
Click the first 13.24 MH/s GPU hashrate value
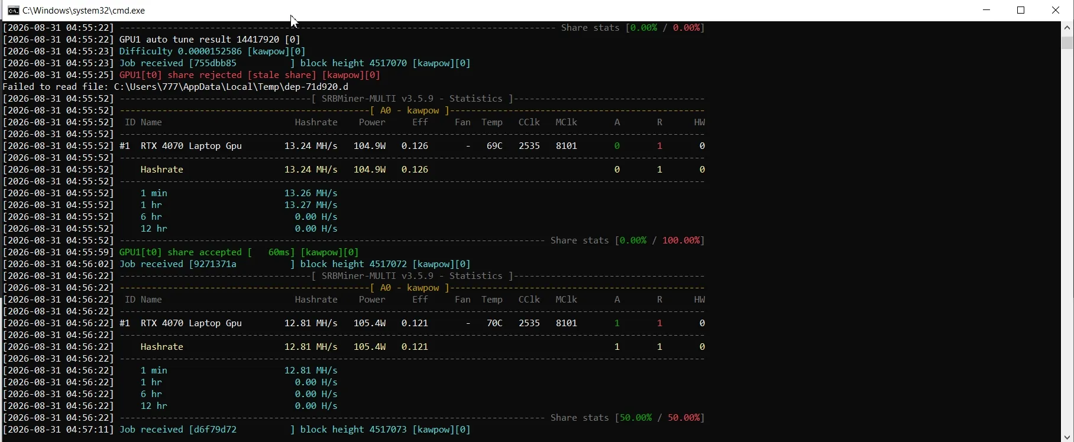[x=311, y=146]
